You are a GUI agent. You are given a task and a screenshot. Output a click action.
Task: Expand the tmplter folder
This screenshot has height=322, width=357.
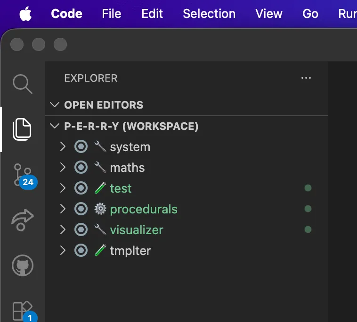coord(63,250)
